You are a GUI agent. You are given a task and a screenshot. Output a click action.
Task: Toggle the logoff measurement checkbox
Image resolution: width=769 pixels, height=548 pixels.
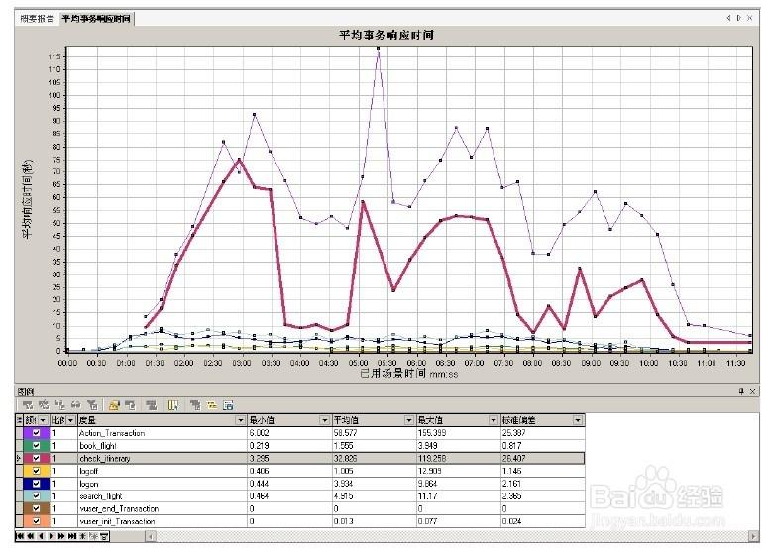click(38, 471)
